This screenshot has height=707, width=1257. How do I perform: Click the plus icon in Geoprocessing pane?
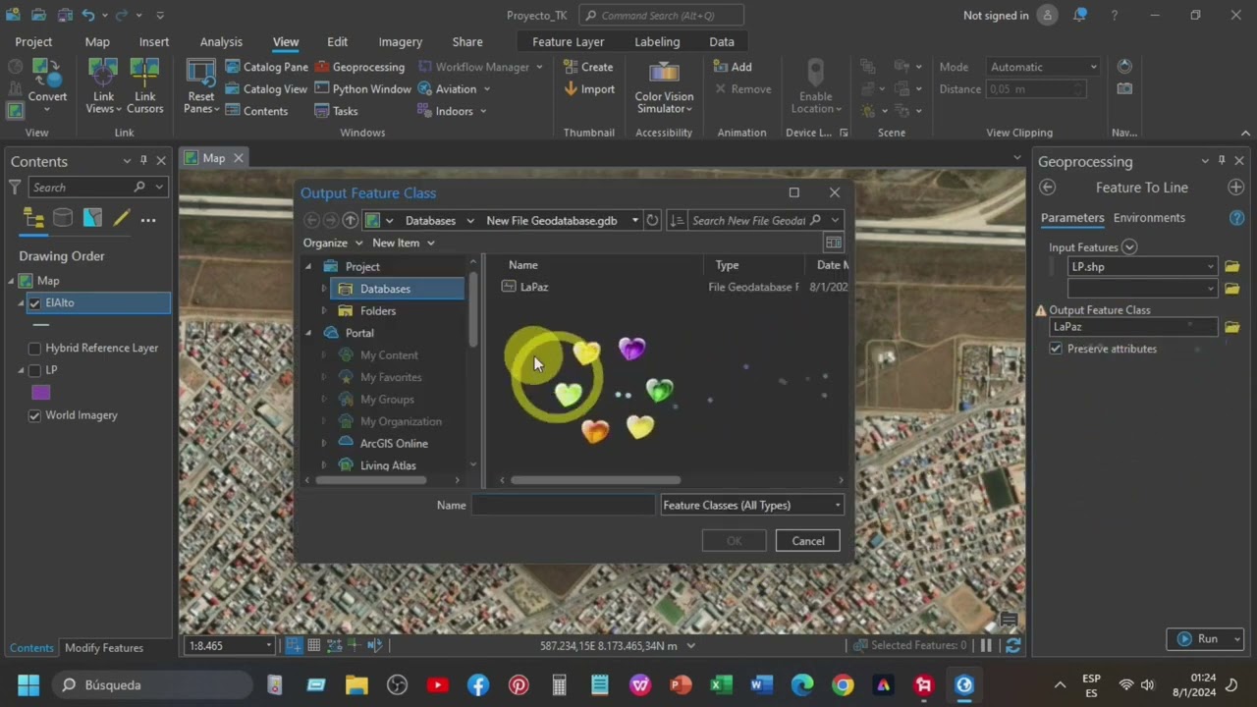1235,188
